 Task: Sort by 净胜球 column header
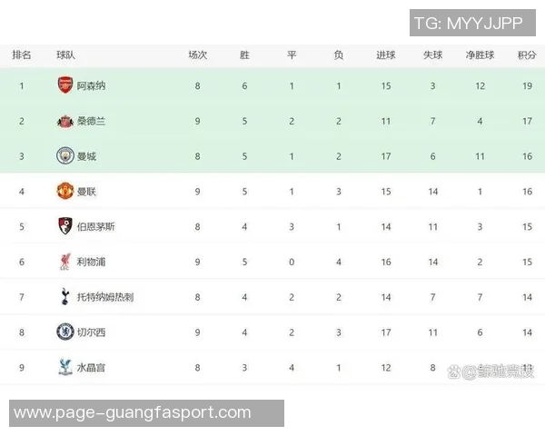click(480, 54)
